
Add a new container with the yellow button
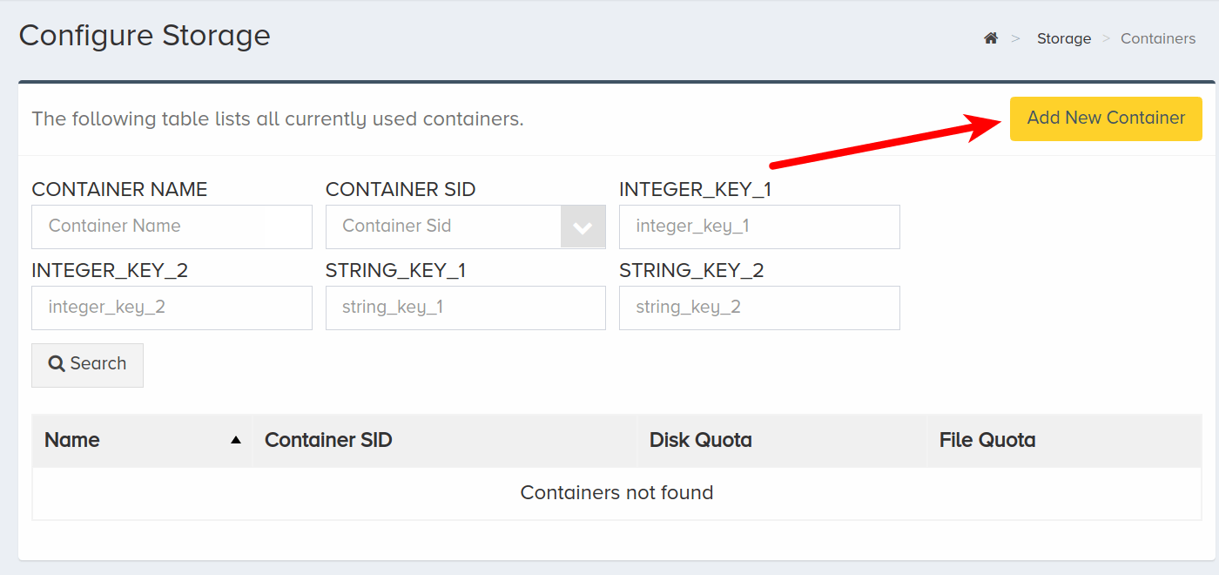[1106, 118]
